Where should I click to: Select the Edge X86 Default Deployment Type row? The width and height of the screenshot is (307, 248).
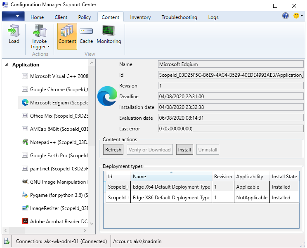(x=171, y=198)
